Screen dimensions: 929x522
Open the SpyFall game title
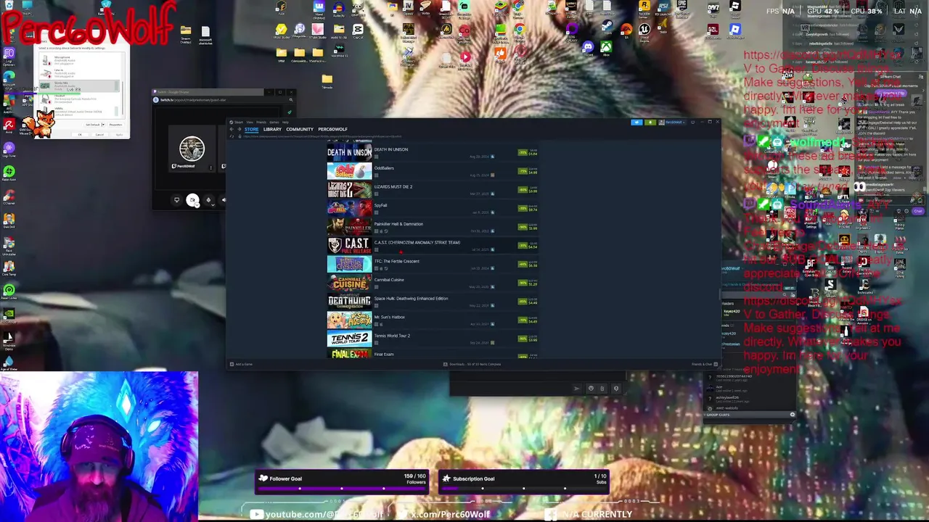click(x=380, y=205)
